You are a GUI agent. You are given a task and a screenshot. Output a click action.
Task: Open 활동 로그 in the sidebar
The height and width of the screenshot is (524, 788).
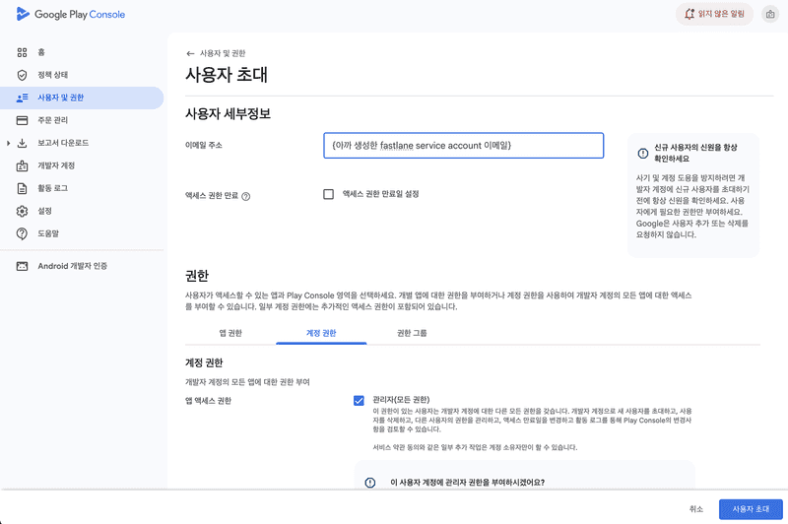tap(52, 188)
